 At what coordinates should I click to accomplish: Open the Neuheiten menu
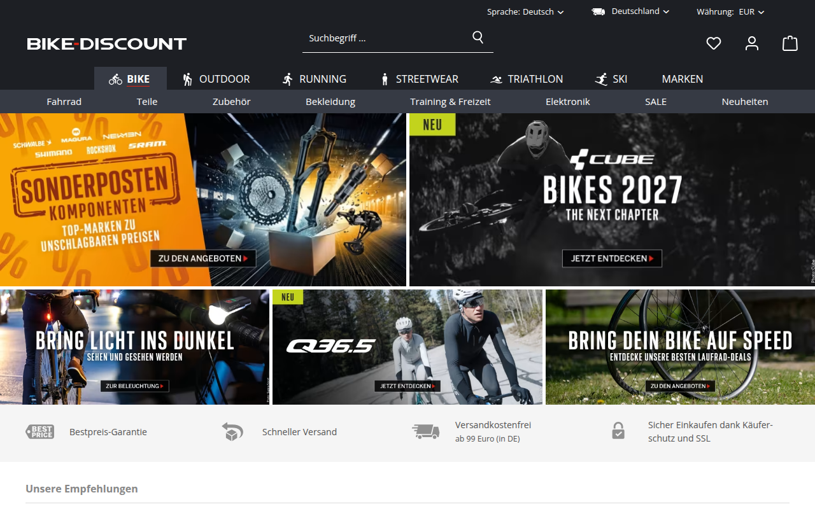[745, 101]
